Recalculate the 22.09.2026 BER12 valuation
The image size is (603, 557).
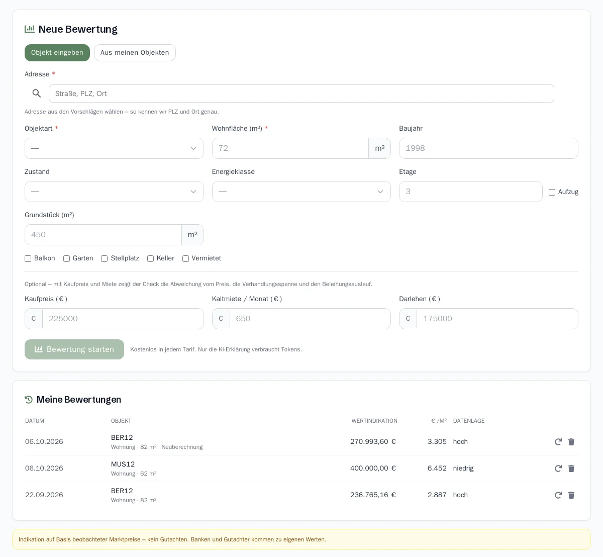point(558,495)
